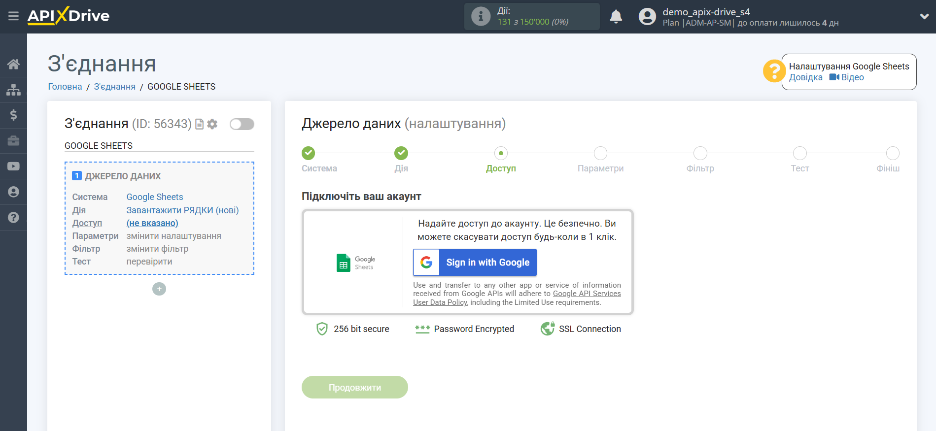Screen dimensions: 936x431
Task: Expand the account dropdown chevron
Action: [x=924, y=17]
